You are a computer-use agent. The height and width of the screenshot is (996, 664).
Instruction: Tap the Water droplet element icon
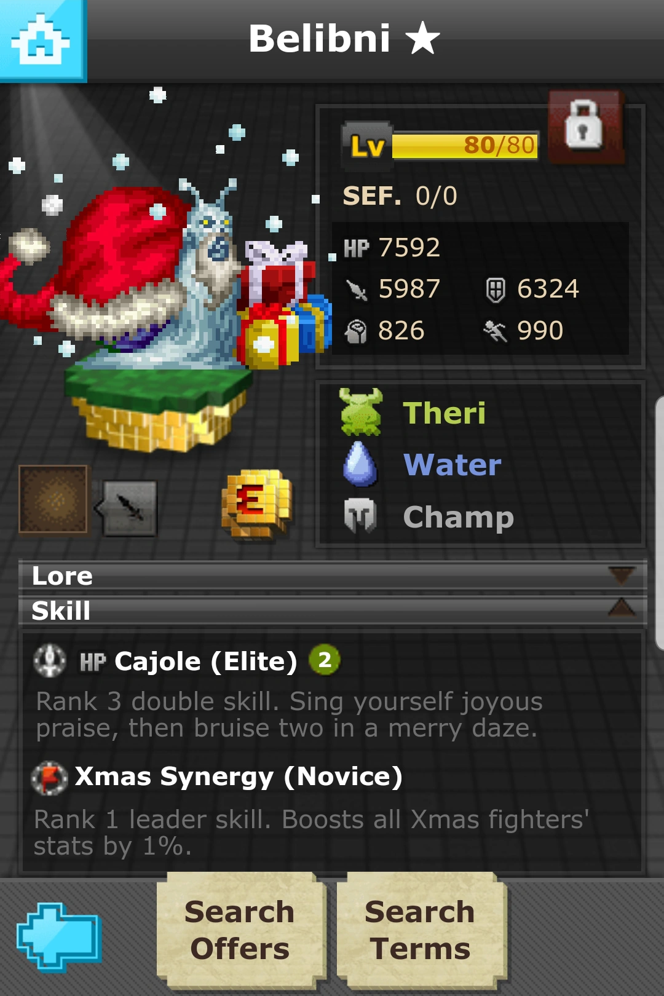click(360, 464)
